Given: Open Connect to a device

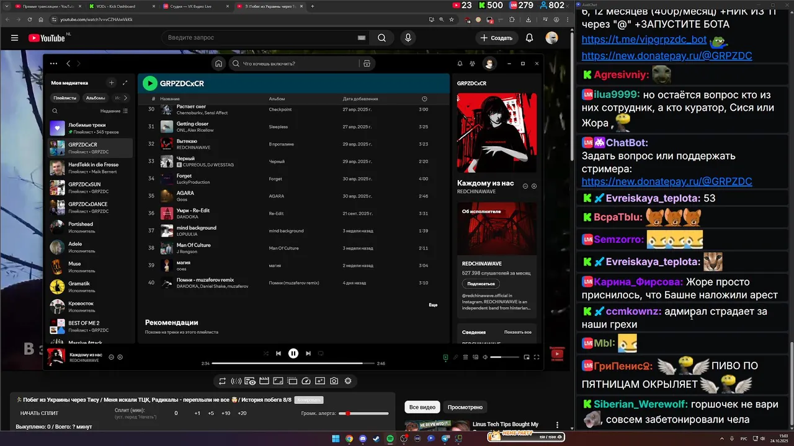Looking at the screenshot, I should point(475,357).
